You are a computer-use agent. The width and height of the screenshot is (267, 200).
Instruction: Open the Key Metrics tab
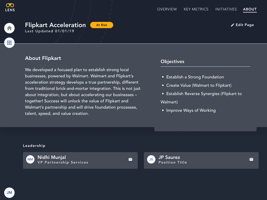coord(196,9)
